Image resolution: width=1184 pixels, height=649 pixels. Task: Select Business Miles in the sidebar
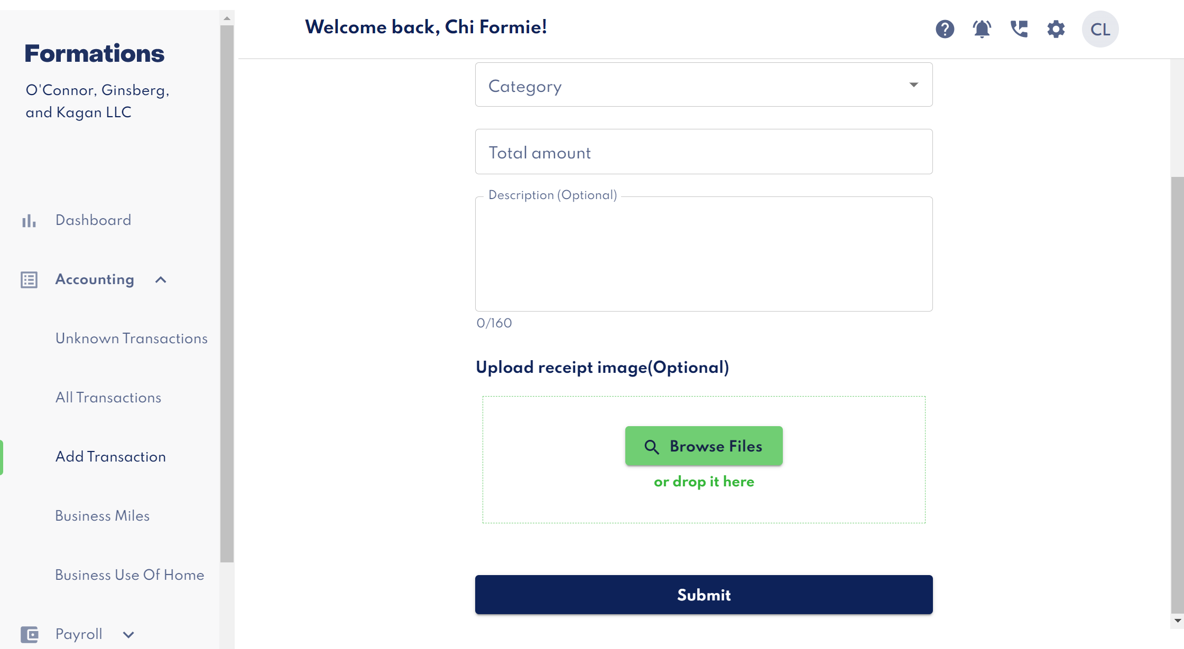(x=103, y=516)
